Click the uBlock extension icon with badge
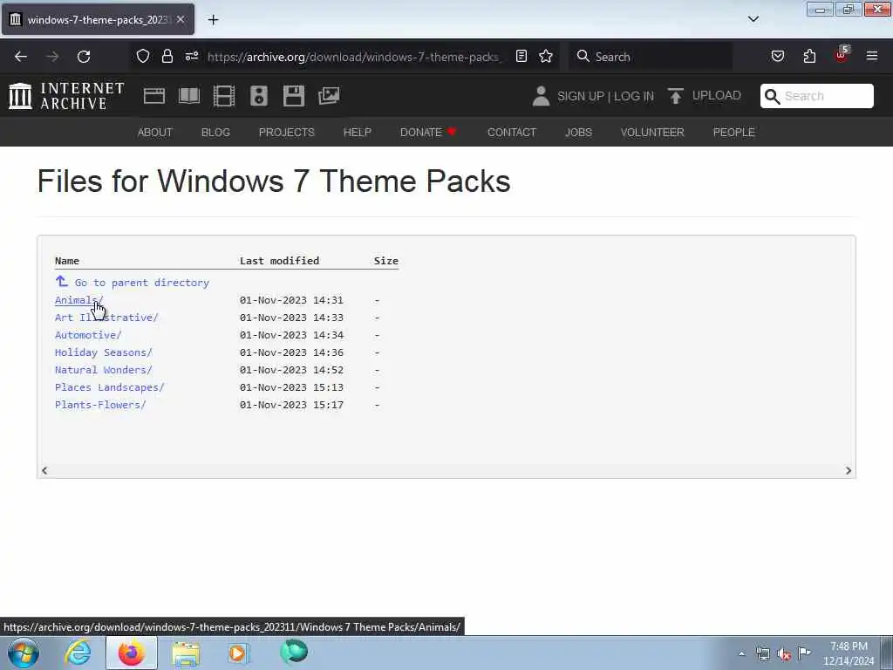893x670 pixels. pos(842,55)
